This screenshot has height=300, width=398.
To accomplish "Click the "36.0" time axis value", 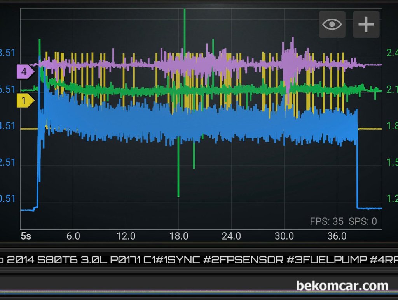I will (x=337, y=236).
